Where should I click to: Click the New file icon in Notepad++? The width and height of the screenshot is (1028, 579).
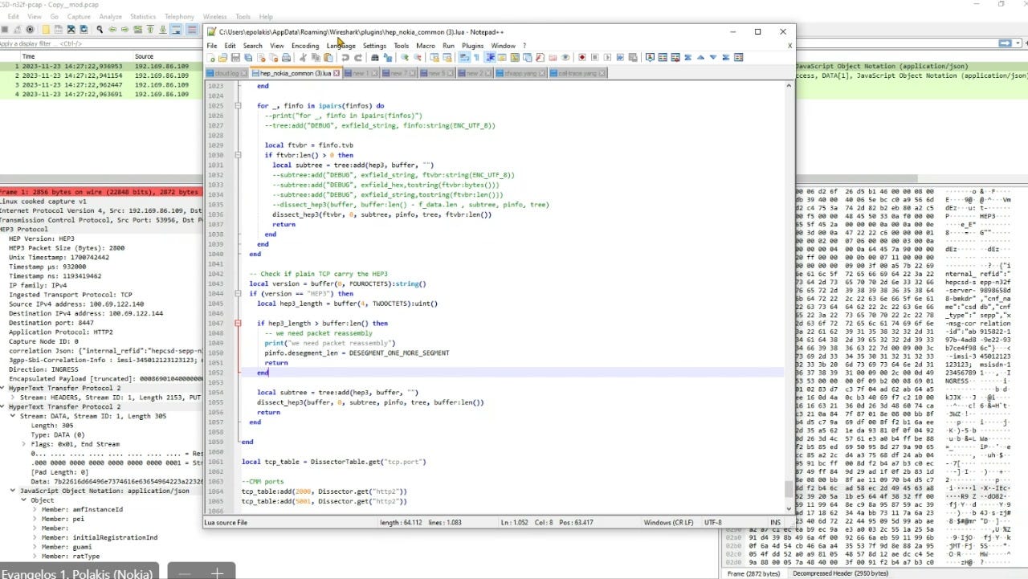point(210,58)
